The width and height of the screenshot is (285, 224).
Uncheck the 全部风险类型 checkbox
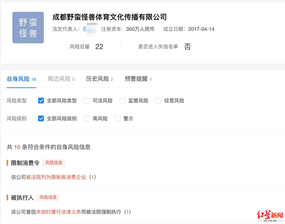[x=41, y=100]
